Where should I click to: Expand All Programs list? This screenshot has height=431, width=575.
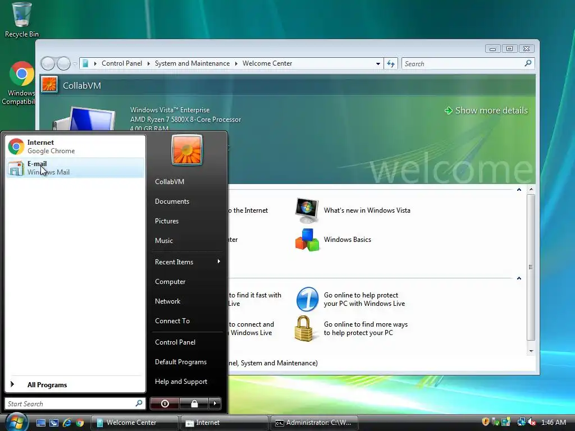pos(75,385)
